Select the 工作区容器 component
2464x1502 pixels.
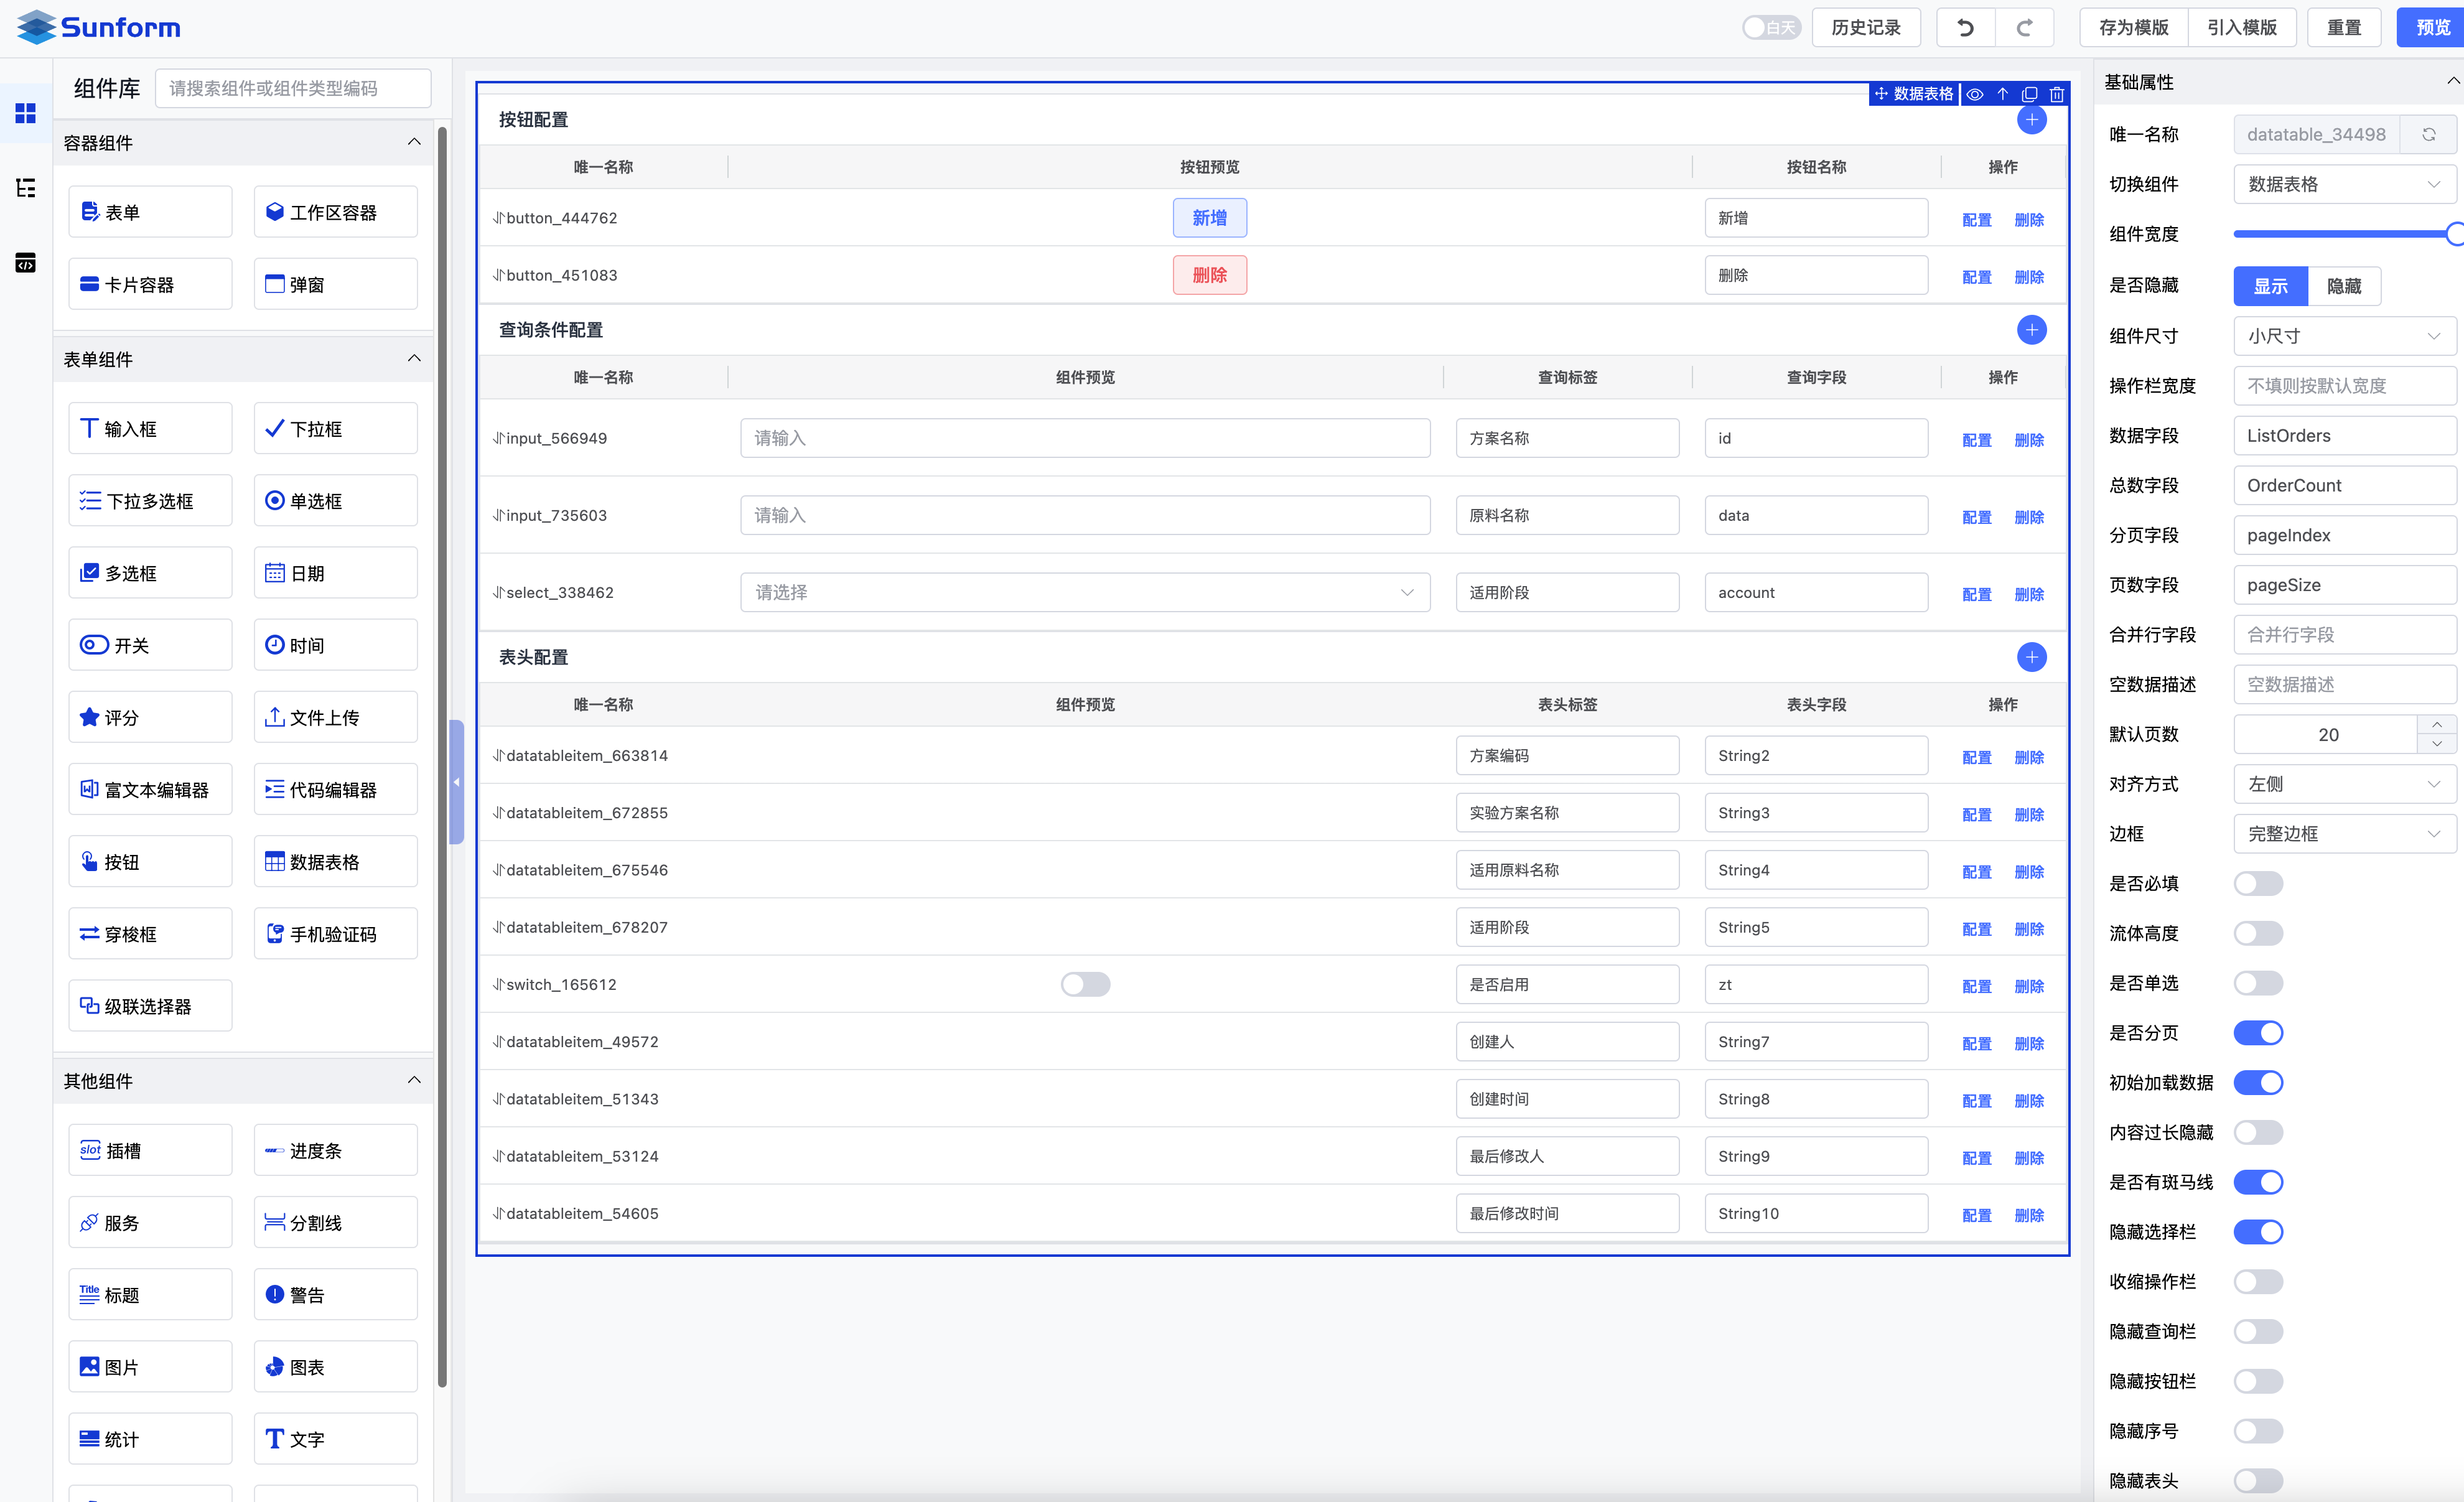tap(336, 212)
